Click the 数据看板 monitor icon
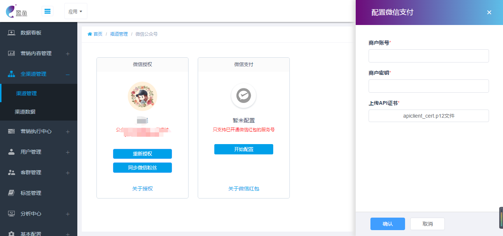The width and height of the screenshot is (503, 236). (11, 33)
